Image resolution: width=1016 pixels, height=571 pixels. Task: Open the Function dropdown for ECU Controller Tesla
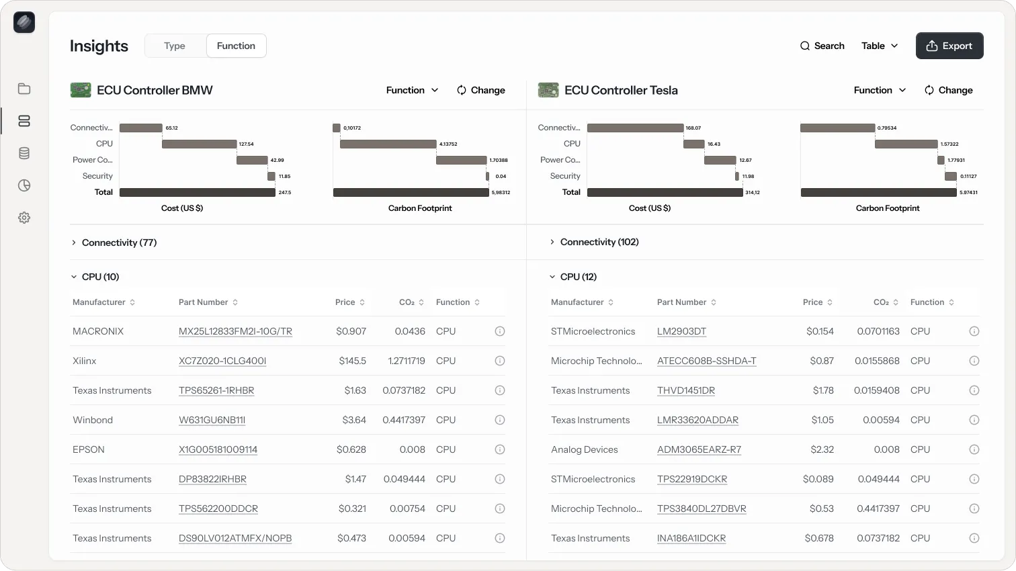[x=880, y=90]
